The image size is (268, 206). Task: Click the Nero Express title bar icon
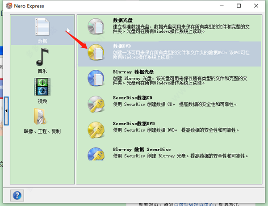click(9, 6)
